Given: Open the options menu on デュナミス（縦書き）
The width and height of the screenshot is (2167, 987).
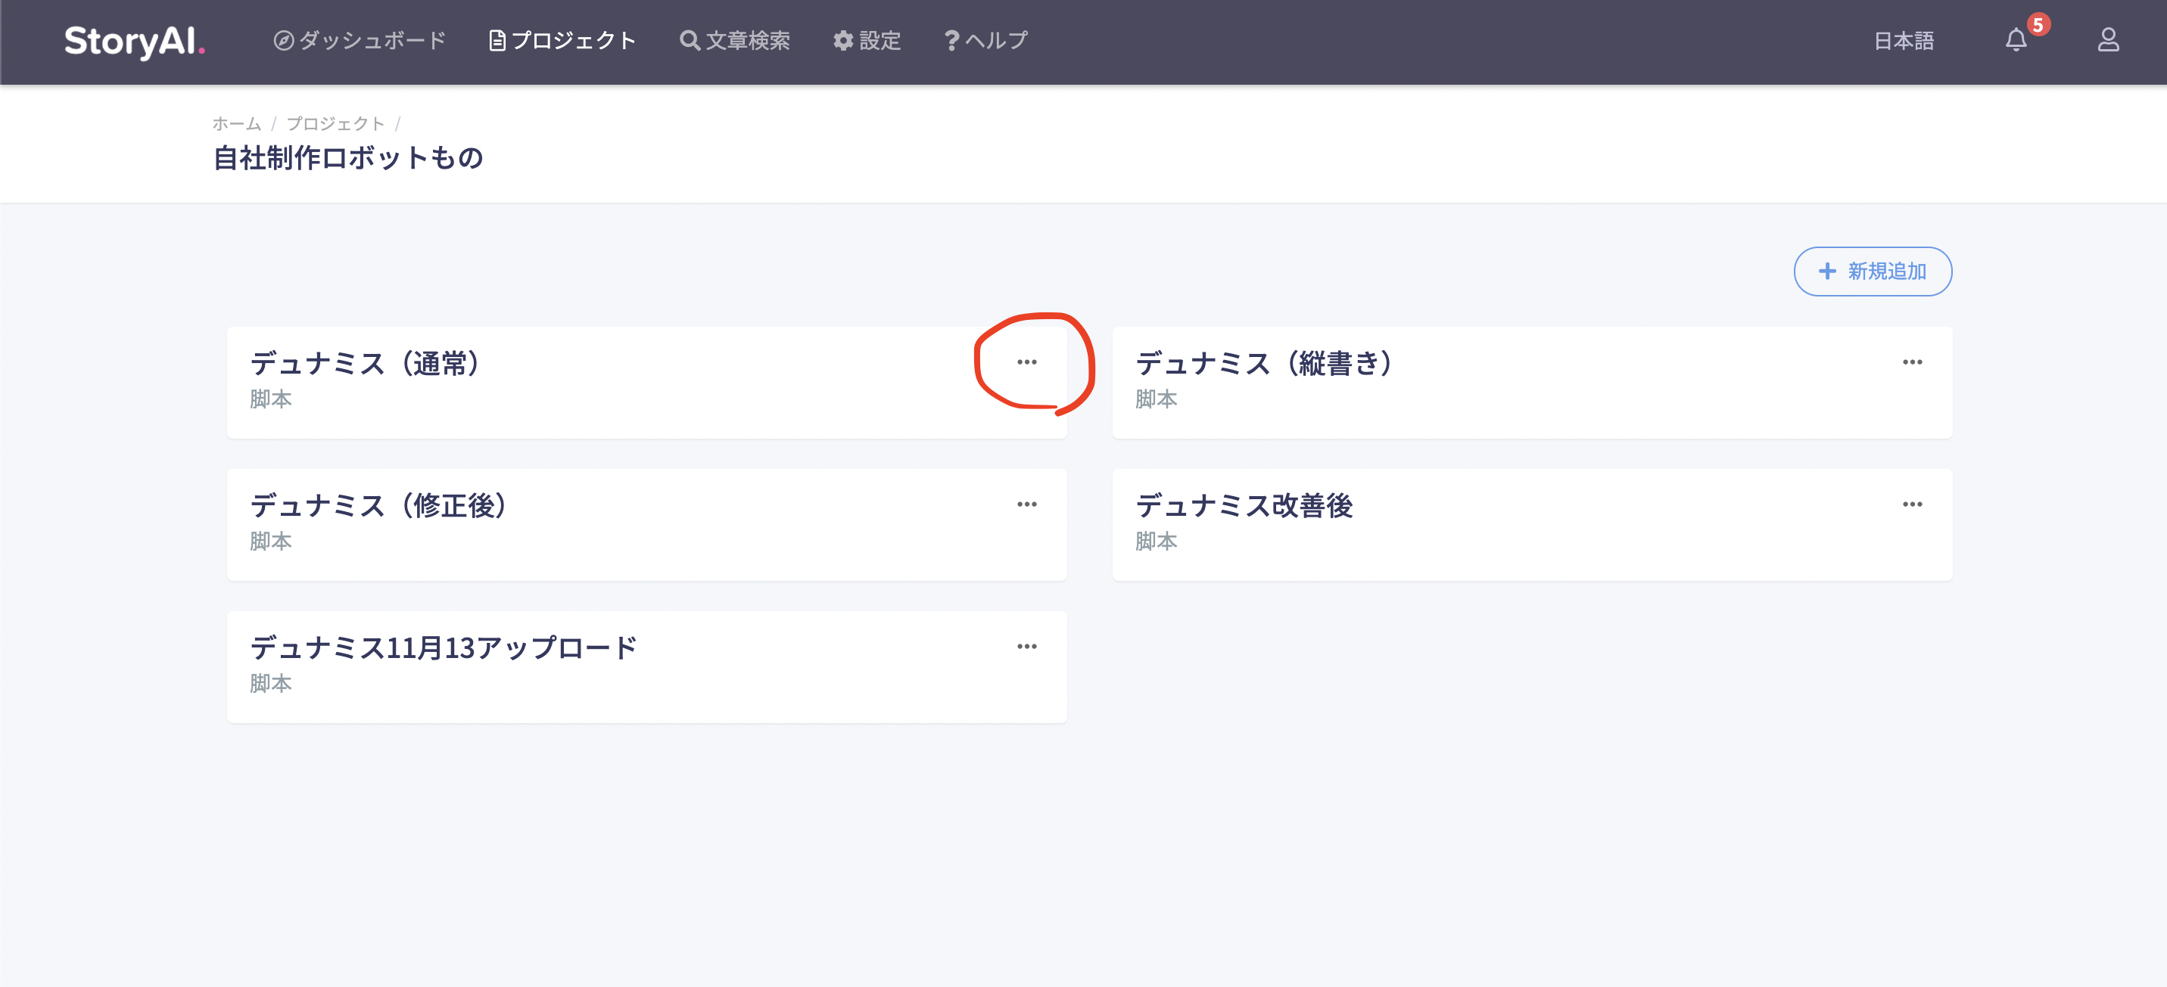Looking at the screenshot, I should click(x=1912, y=362).
